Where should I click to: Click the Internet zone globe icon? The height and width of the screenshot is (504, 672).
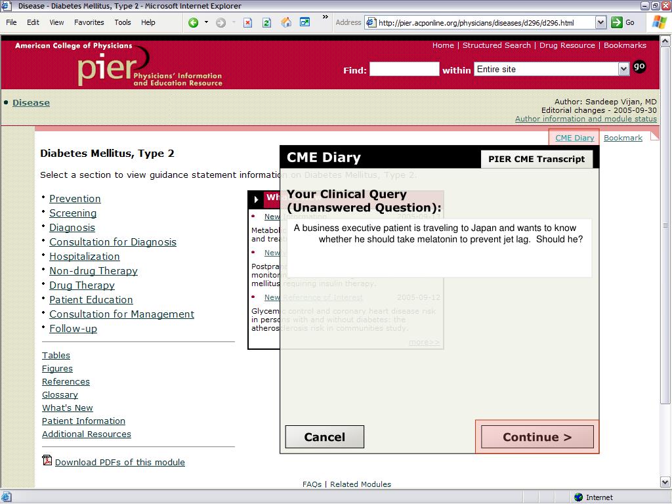tap(579, 497)
